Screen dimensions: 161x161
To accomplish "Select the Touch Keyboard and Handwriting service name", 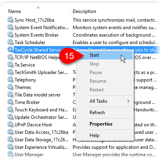I will coord(41,110).
